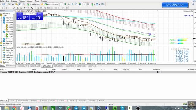Select the text label (T) tool

(28, 8)
